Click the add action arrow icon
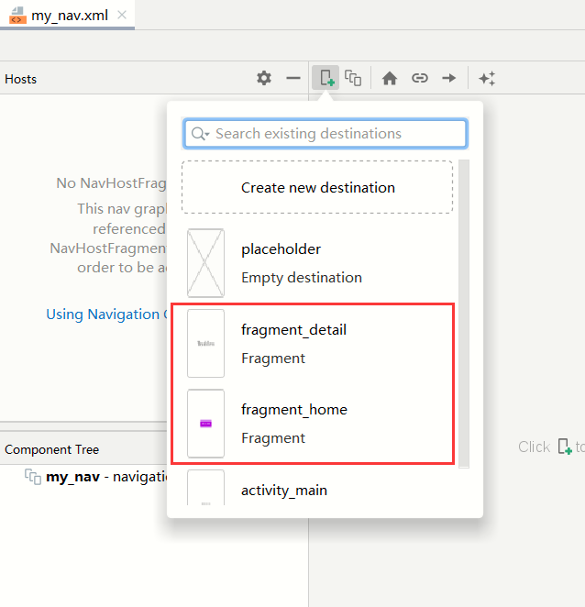 [448, 79]
